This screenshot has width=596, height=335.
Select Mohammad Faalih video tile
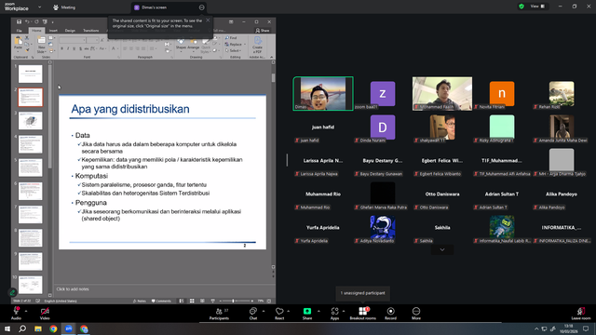tap(442, 93)
